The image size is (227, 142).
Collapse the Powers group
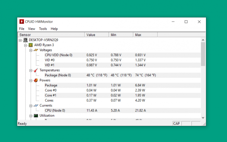31,81
